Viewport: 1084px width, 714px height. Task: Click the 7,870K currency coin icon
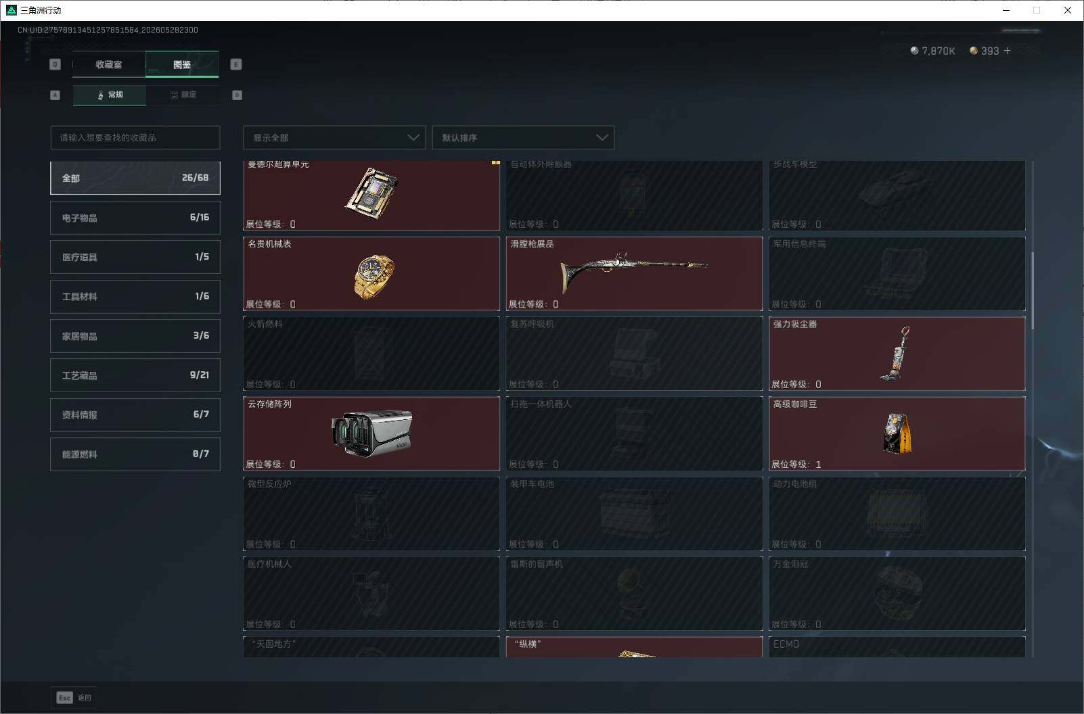coord(915,51)
